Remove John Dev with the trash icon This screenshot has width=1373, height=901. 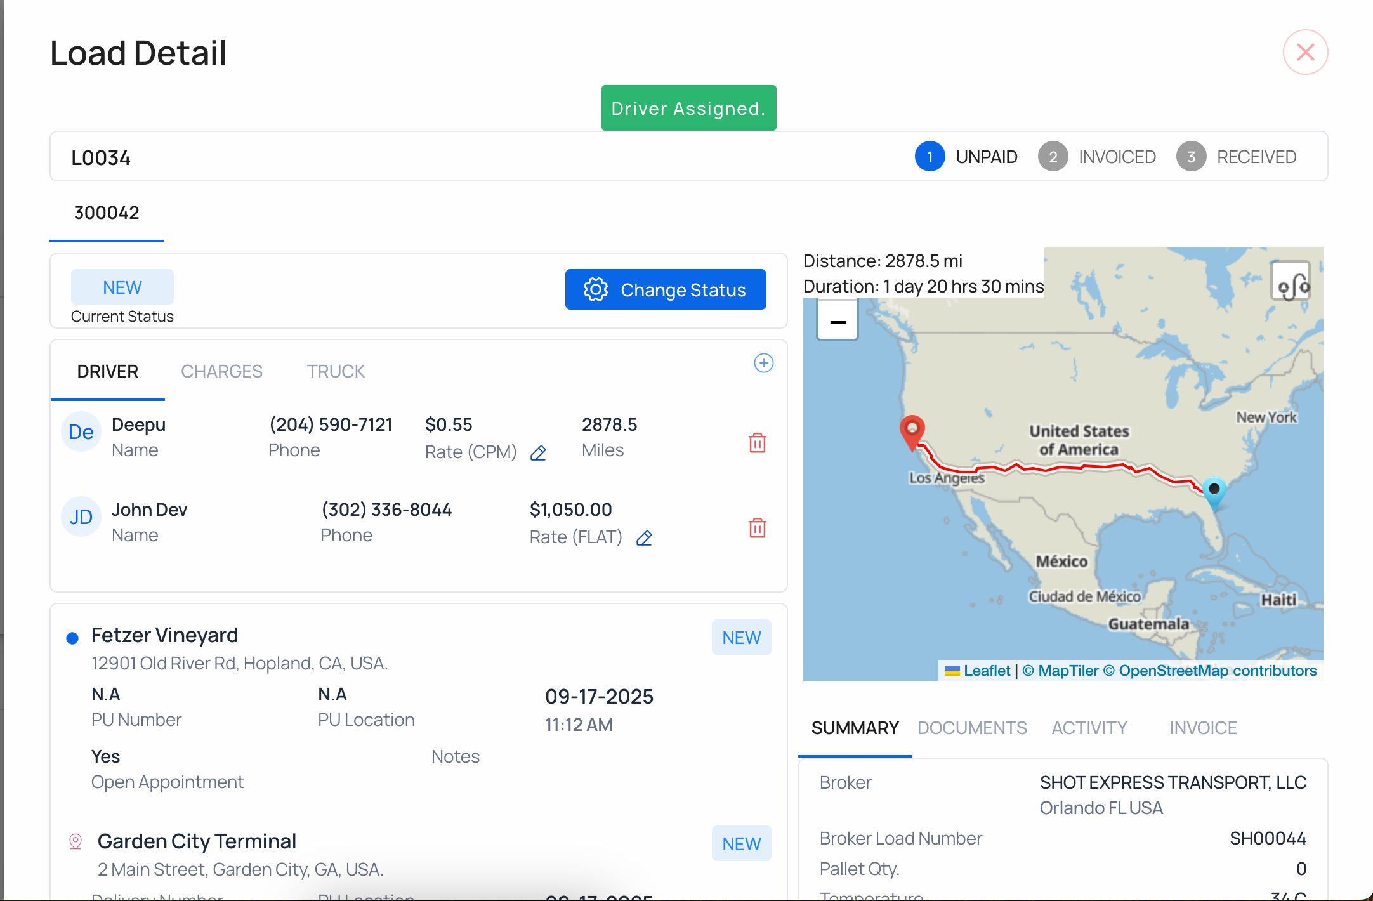757,527
